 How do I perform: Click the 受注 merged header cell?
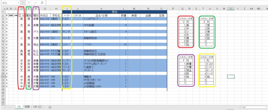tap(115, 12)
